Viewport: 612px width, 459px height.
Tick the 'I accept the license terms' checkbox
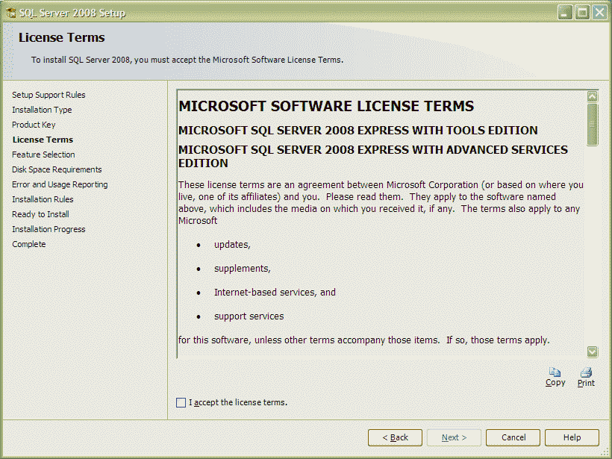point(181,402)
